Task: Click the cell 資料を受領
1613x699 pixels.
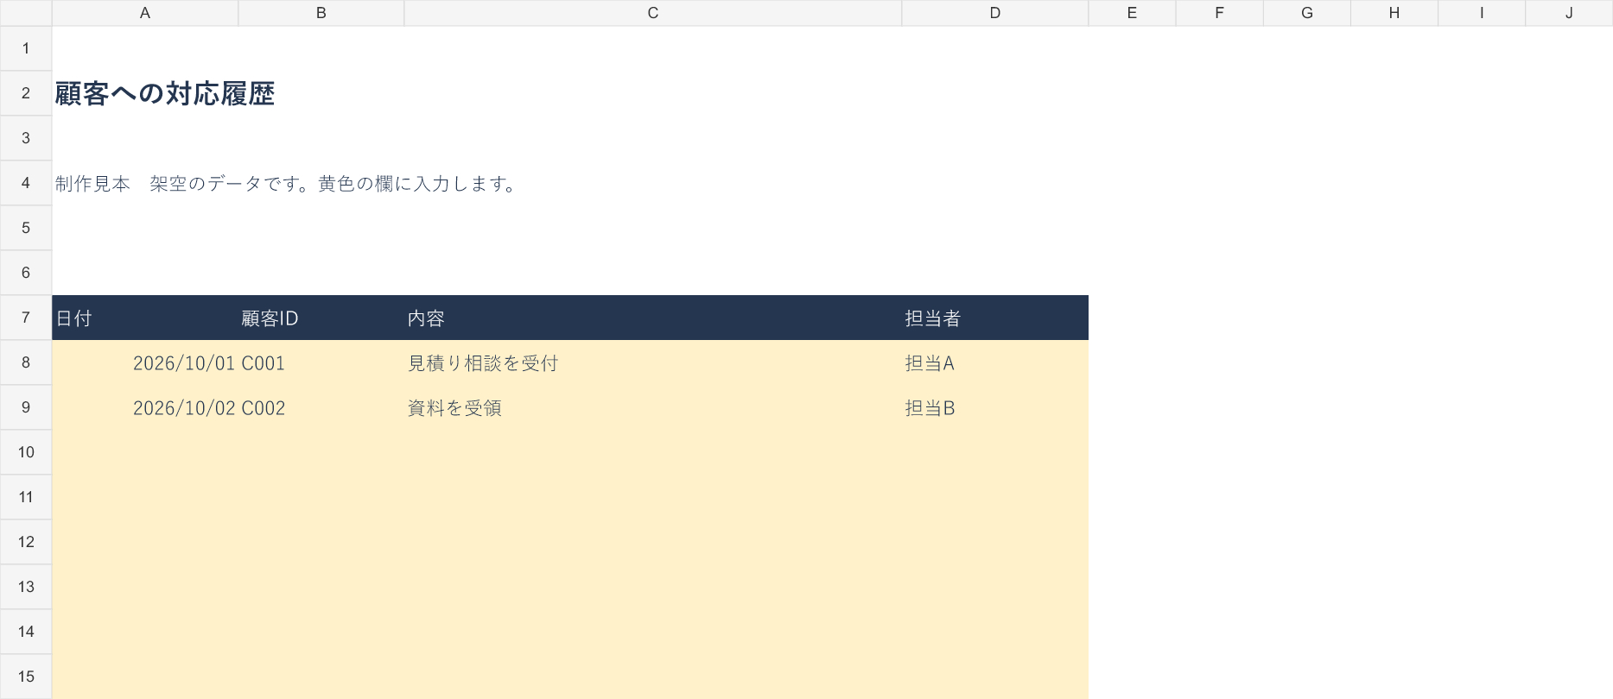Action: (x=653, y=407)
